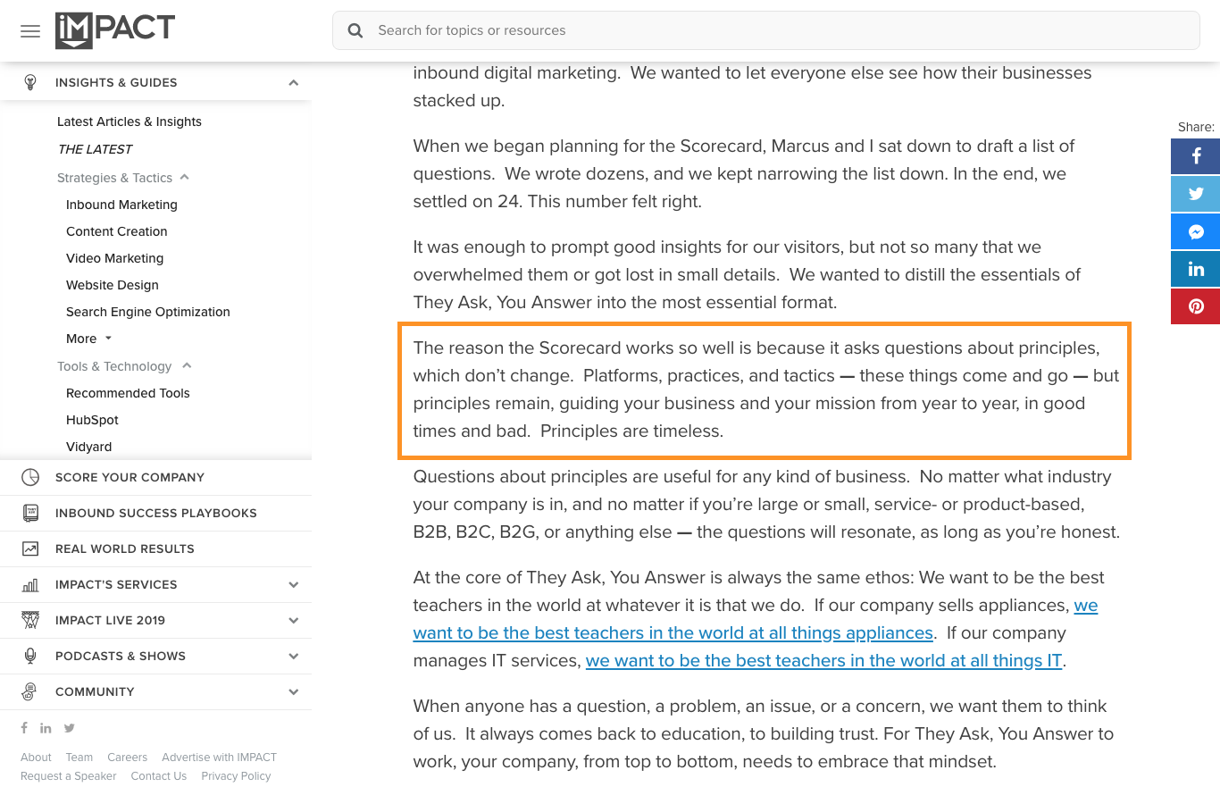The height and width of the screenshot is (787, 1220).
Task: Open the footer LinkedIn icon
Action: click(x=46, y=728)
